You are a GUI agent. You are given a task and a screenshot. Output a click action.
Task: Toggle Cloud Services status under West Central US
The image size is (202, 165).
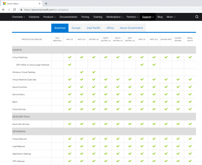click(x=130, y=109)
